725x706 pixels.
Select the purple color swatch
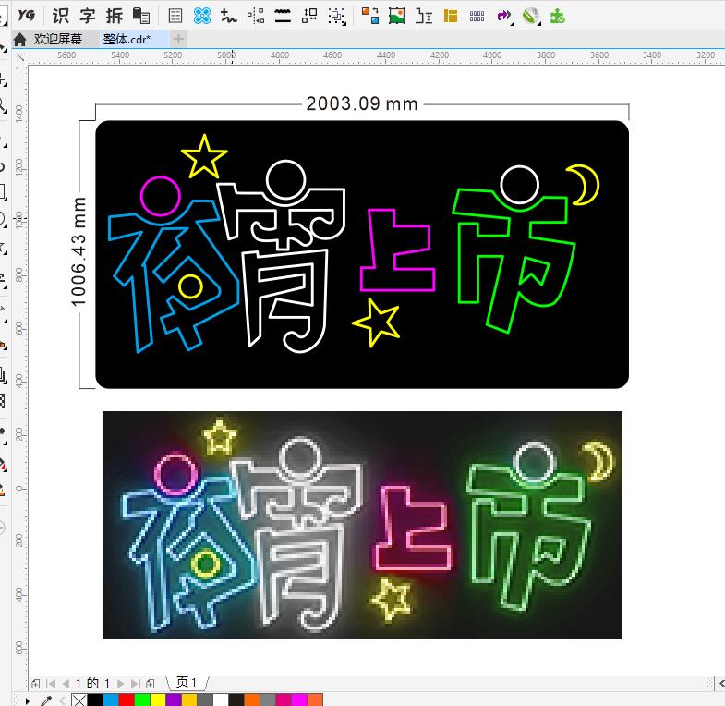coord(174,700)
